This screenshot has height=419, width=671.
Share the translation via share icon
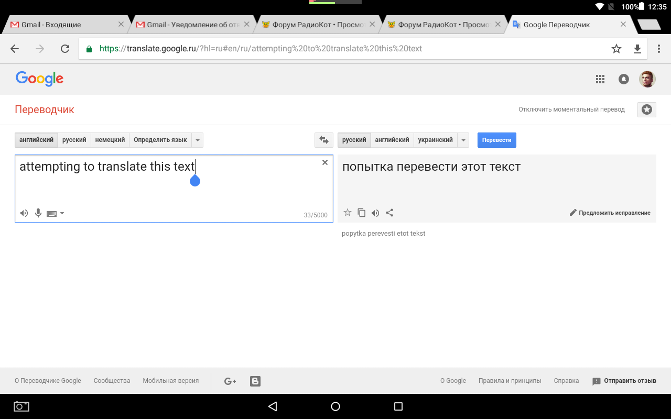pyautogui.click(x=389, y=213)
